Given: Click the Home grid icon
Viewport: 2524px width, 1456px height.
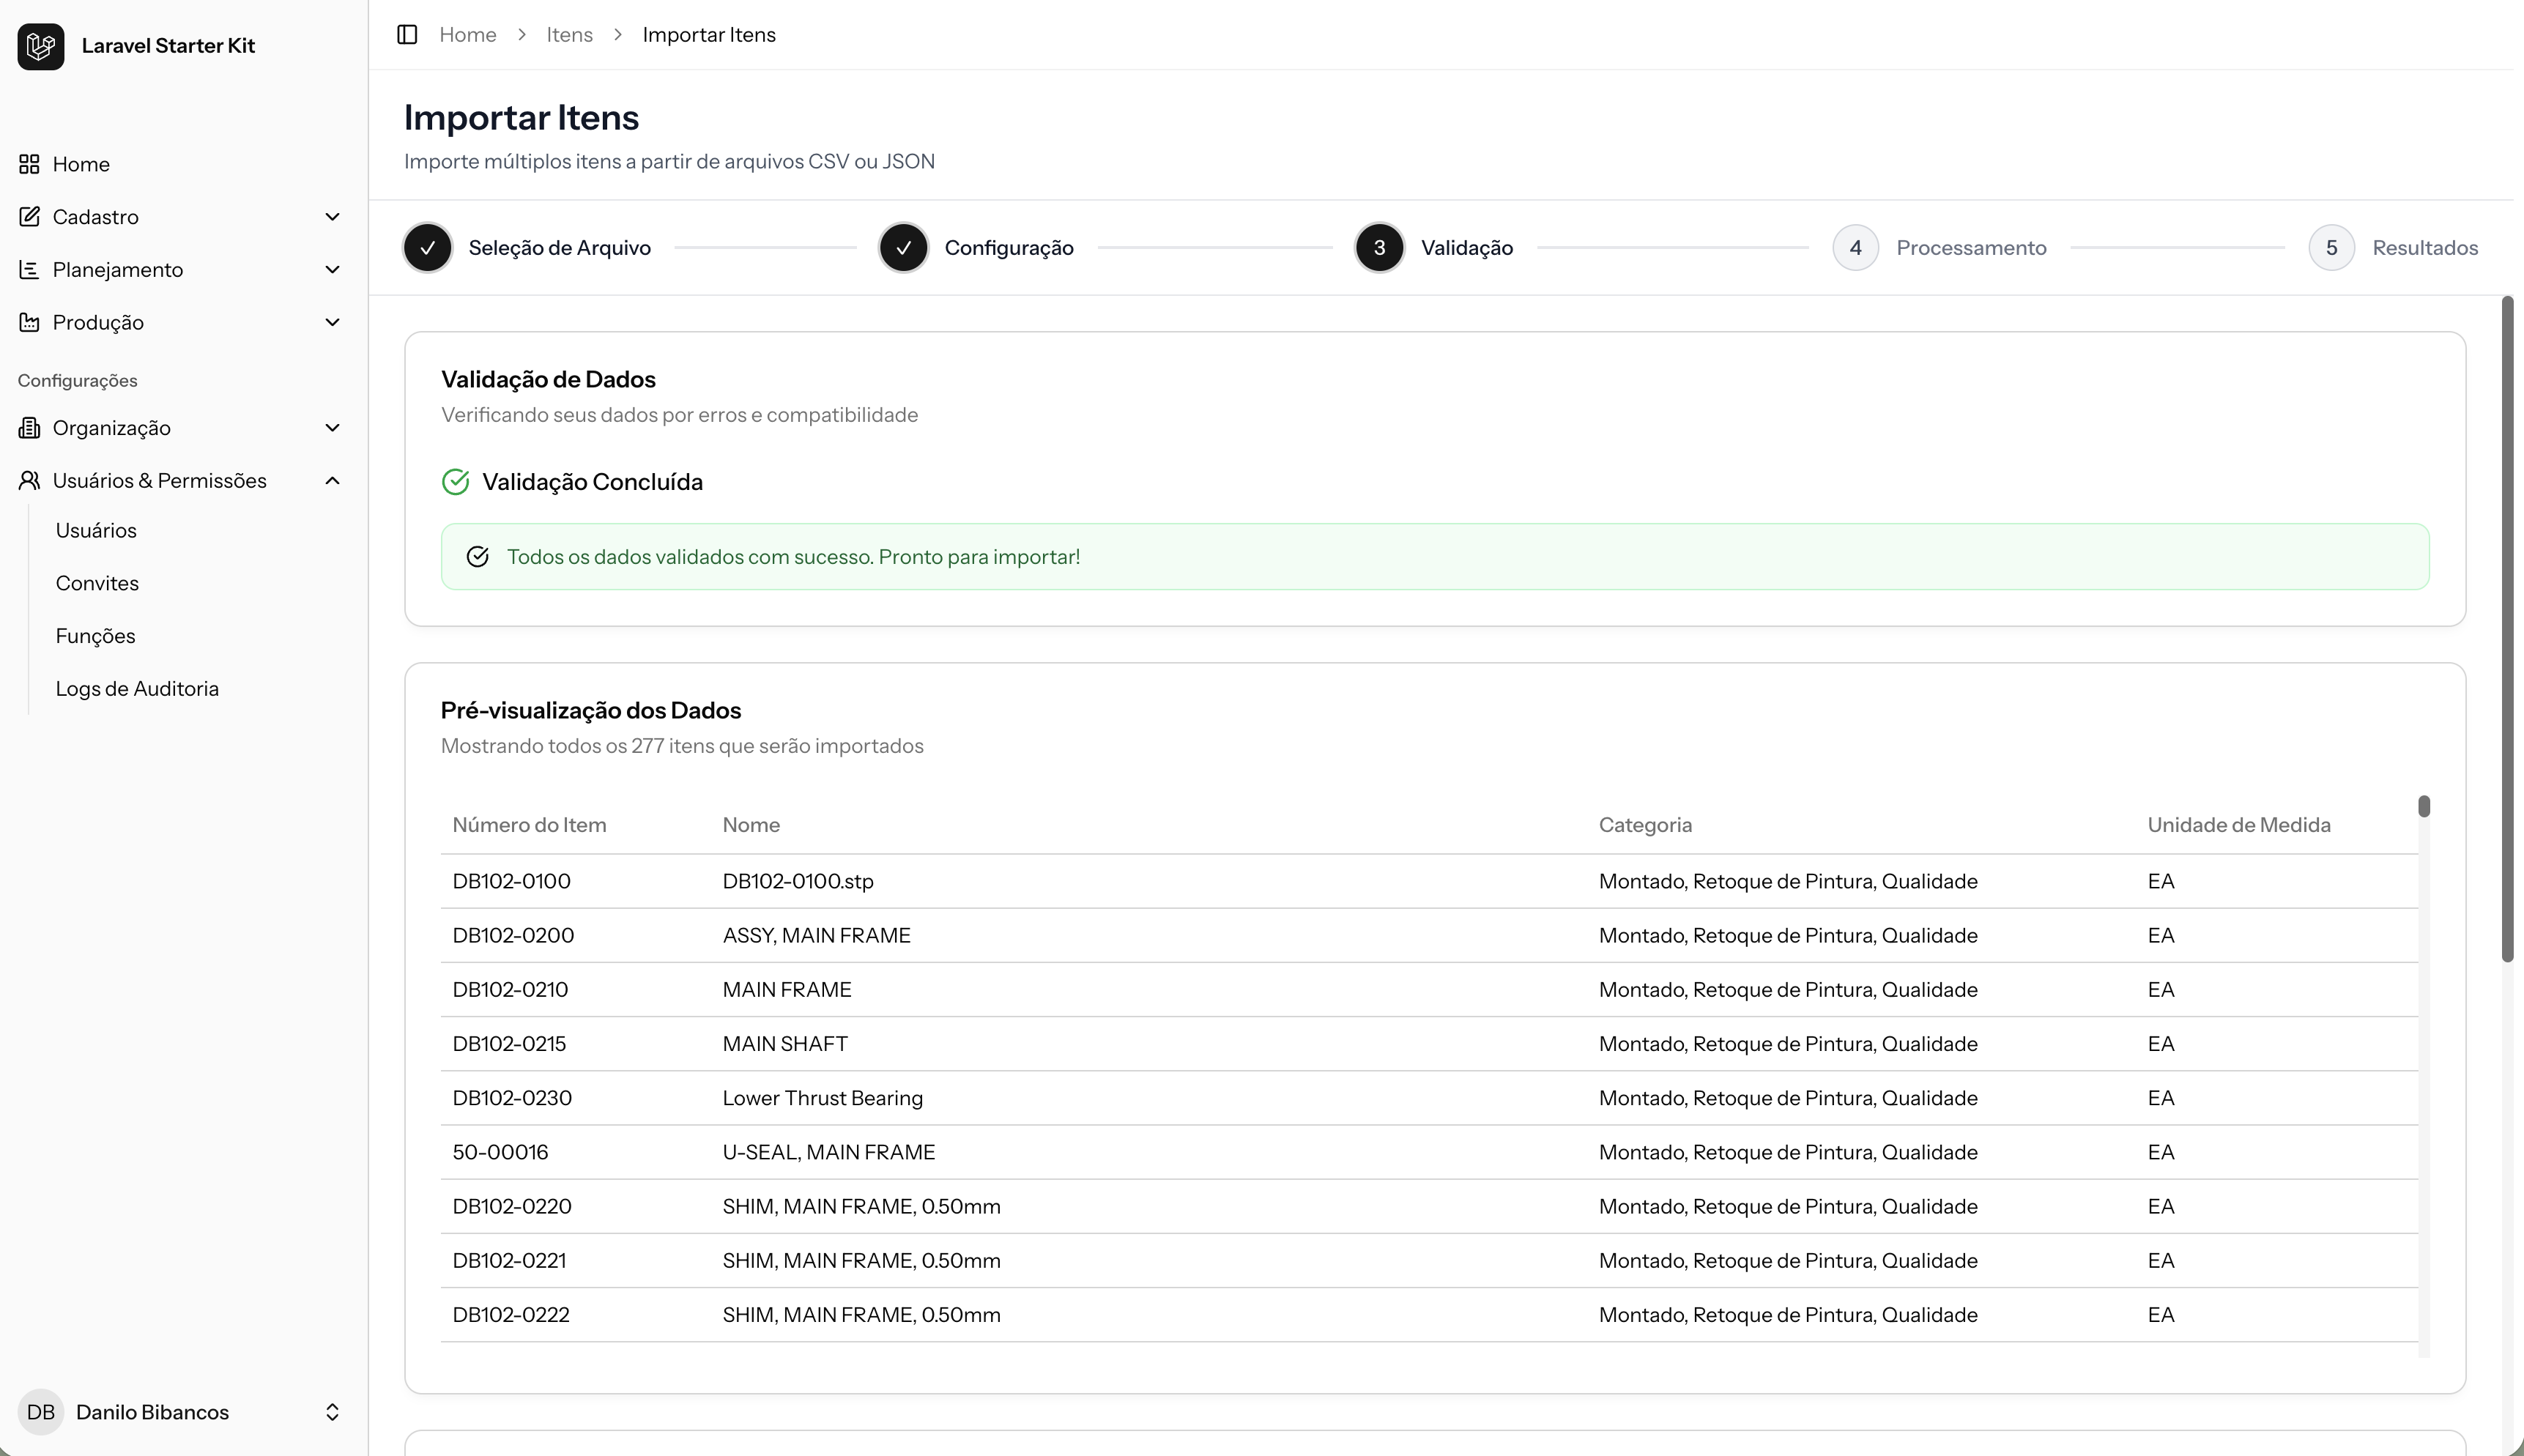Looking at the screenshot, I should click(x=29, y=164).
